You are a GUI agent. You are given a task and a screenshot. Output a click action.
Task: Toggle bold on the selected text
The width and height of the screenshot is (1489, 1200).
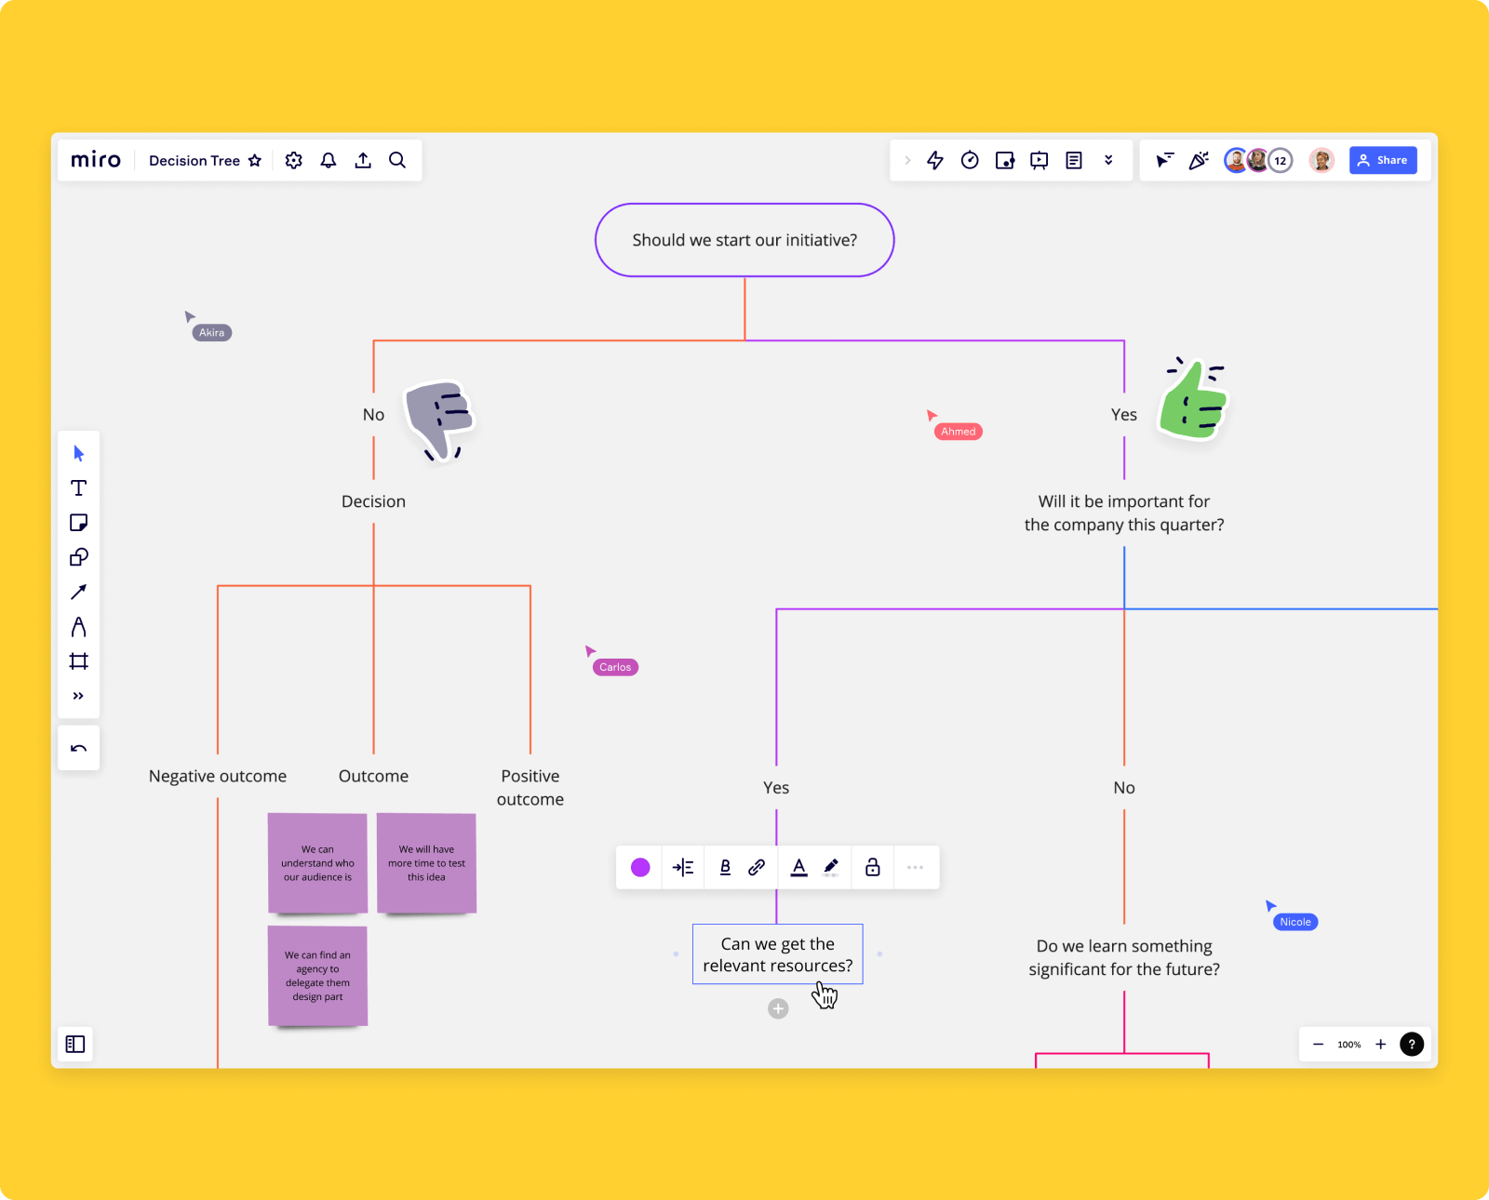(x=725, y=867)
